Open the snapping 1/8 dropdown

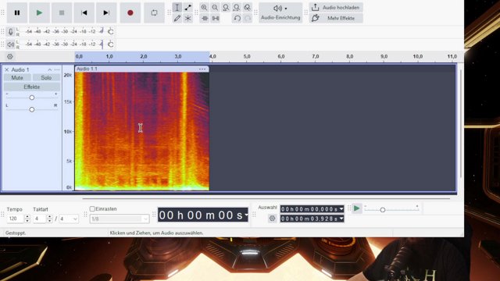(120, 219)
